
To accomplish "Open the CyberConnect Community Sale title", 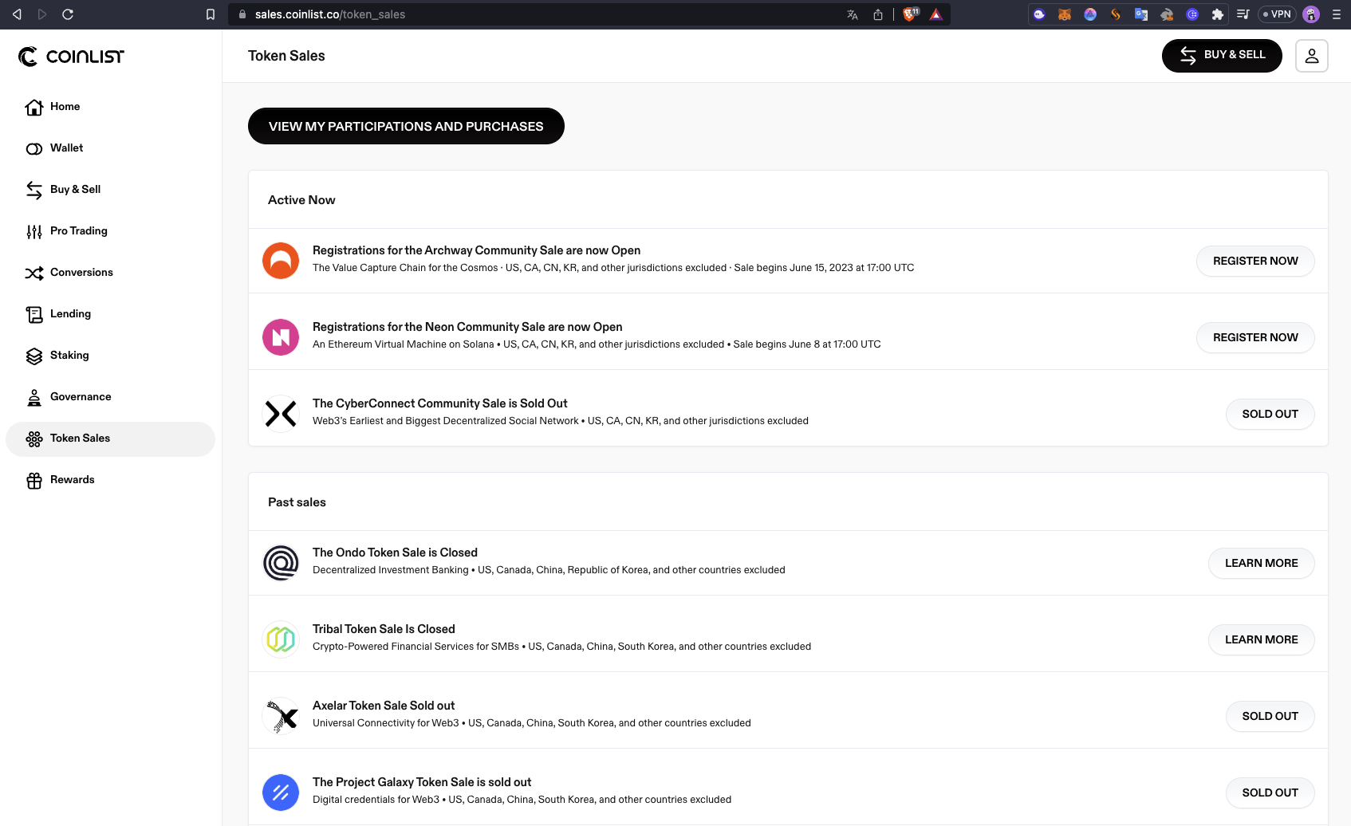I will pyautogui.click(x=440, y=403).
